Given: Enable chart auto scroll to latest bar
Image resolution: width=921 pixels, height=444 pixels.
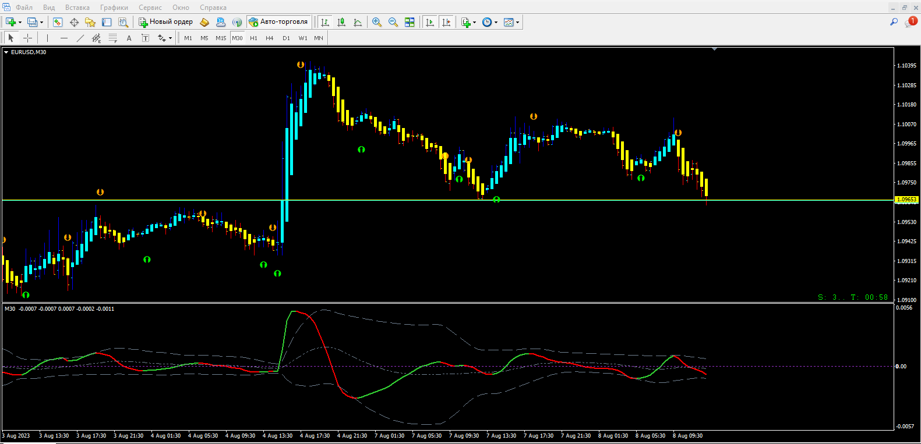Looking at the screenshot, I should [430, 22].
